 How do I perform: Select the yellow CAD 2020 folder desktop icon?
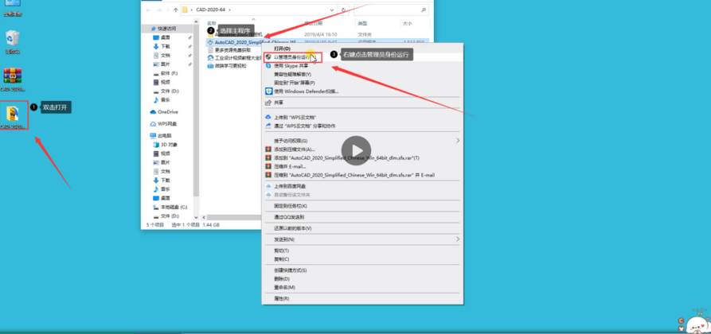pos(14,115)
